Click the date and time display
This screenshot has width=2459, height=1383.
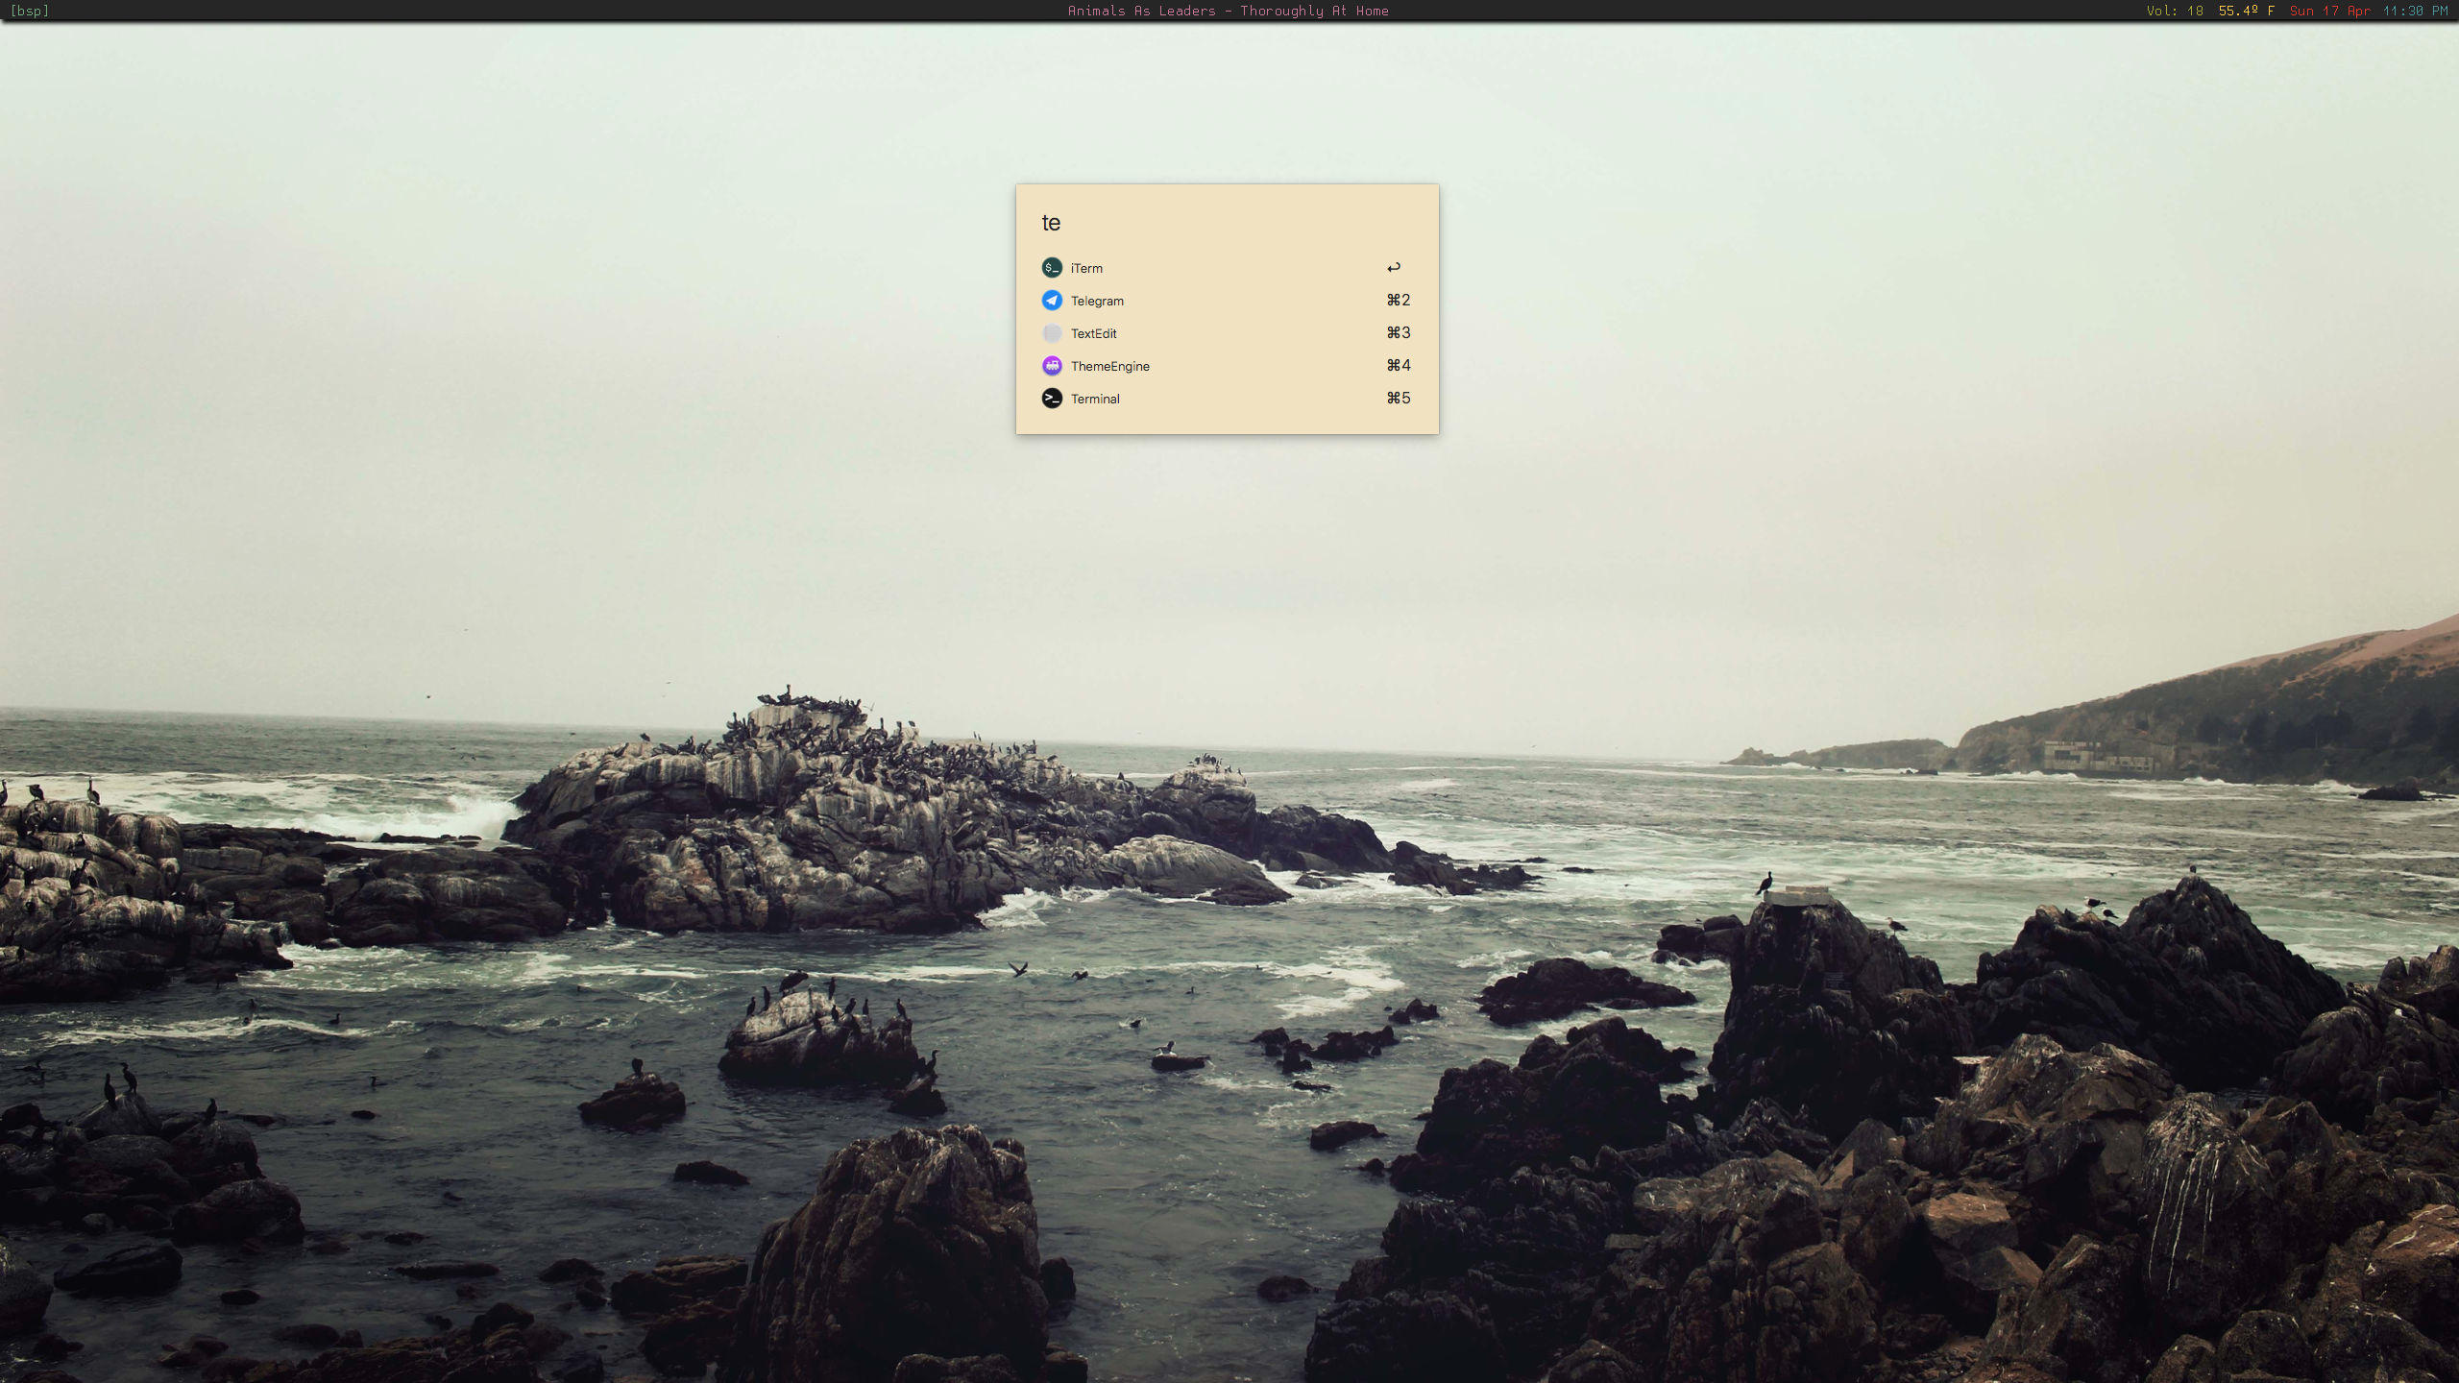tap(2368, 11)
